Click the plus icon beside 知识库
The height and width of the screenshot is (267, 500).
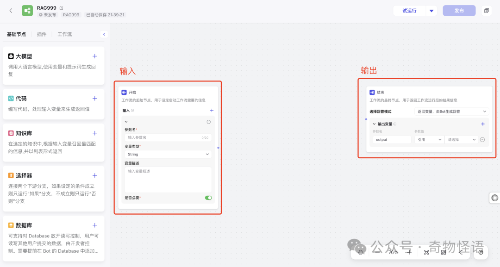point(95,133)
